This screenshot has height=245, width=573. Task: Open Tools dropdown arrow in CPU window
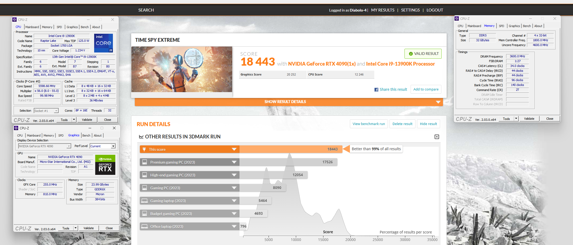click(74, 120)
